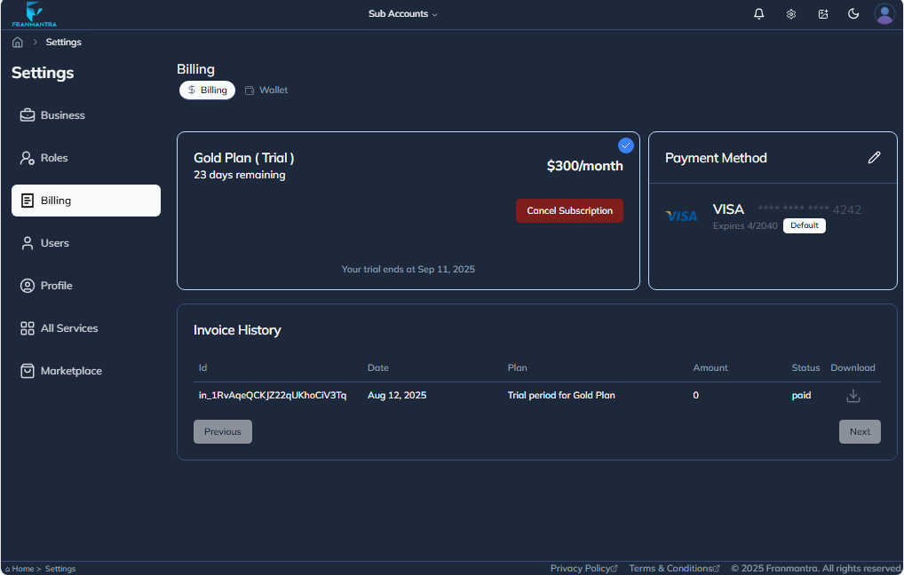Switch to the Wallet tab
The image size is (904, 575).
click(x=266, y=90)
